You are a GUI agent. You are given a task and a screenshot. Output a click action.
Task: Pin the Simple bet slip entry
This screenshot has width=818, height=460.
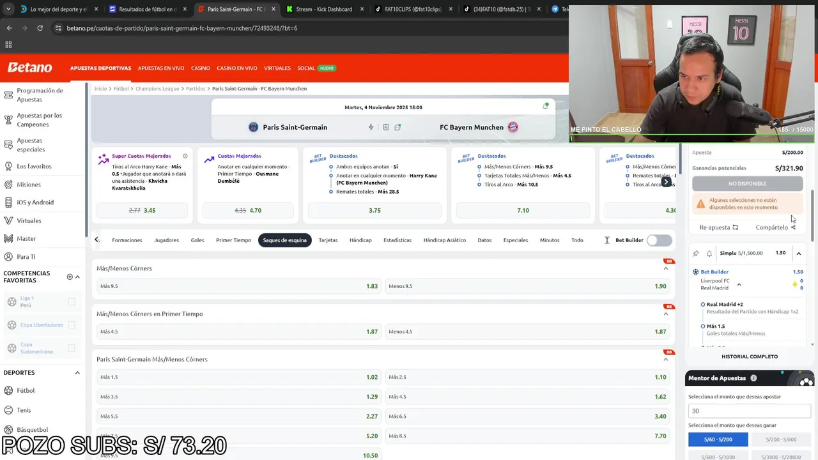pyautogui.click(x=696, y=254)
